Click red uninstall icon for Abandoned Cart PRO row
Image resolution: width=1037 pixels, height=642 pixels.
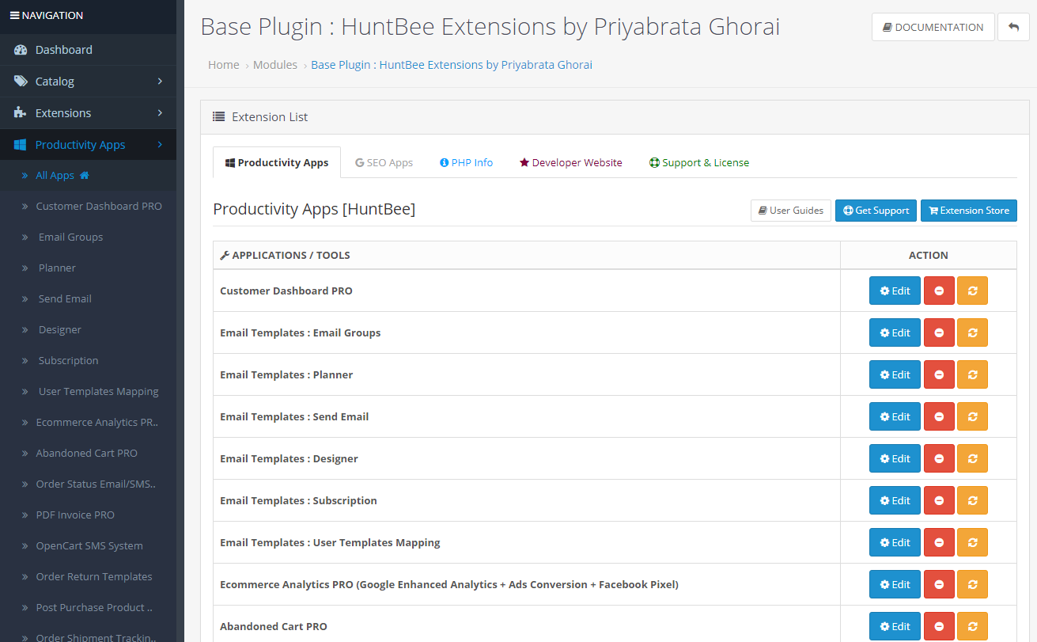(939, 626)
